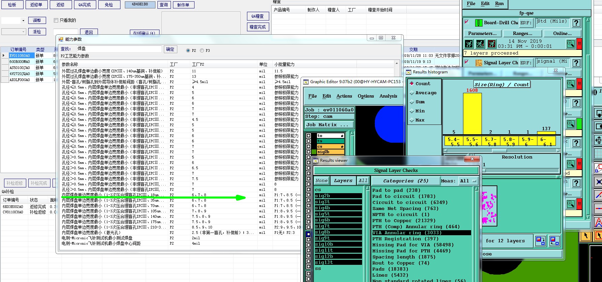This screenshot has height=282, width=602.
Task: Open dropdown left of 派检 button
Action: click(x=13, y=32)
